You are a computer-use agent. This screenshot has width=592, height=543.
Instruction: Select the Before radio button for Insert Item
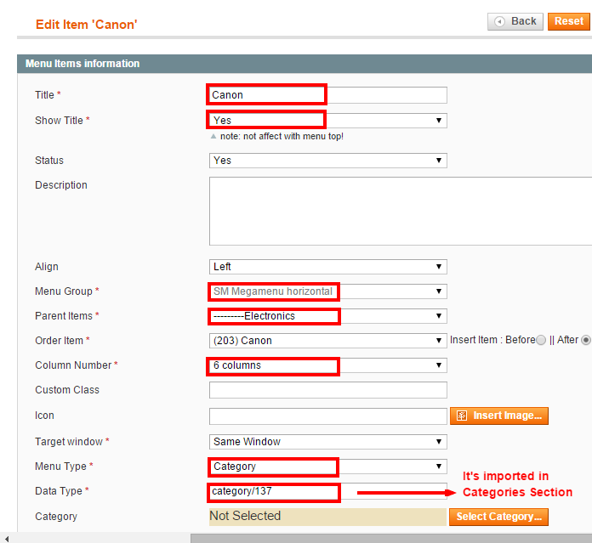click(541, 340)
